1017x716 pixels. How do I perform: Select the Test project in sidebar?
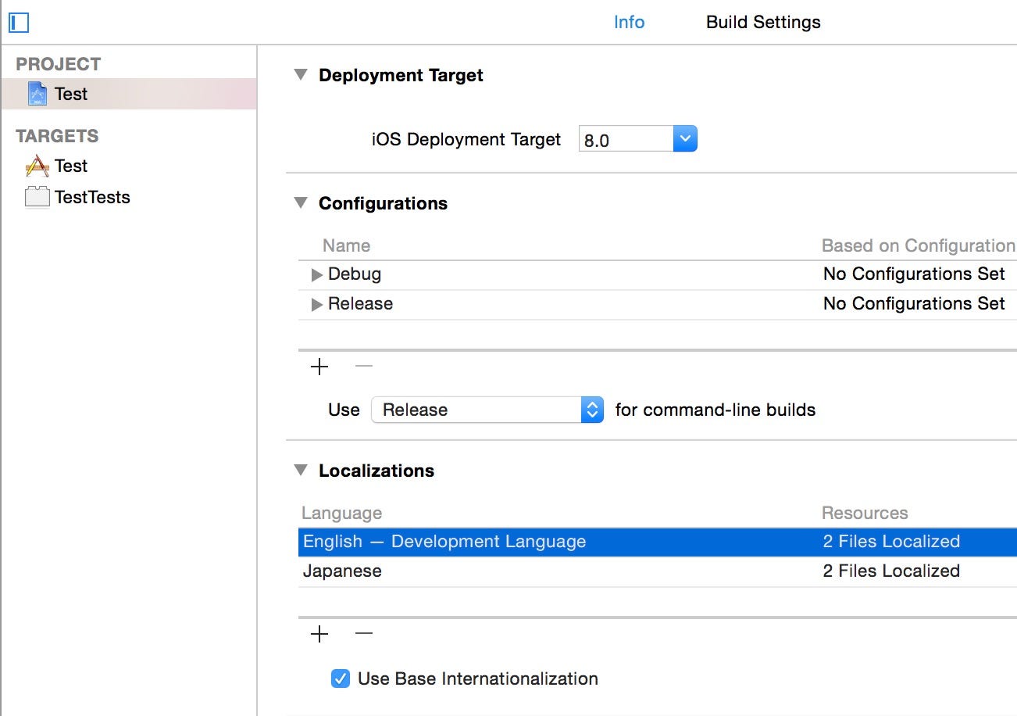pos(129,94)
